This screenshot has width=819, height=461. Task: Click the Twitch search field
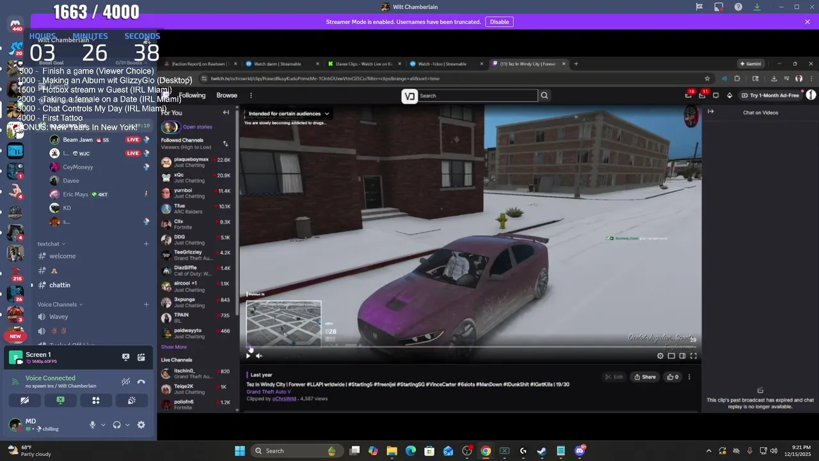coord(477,95)
